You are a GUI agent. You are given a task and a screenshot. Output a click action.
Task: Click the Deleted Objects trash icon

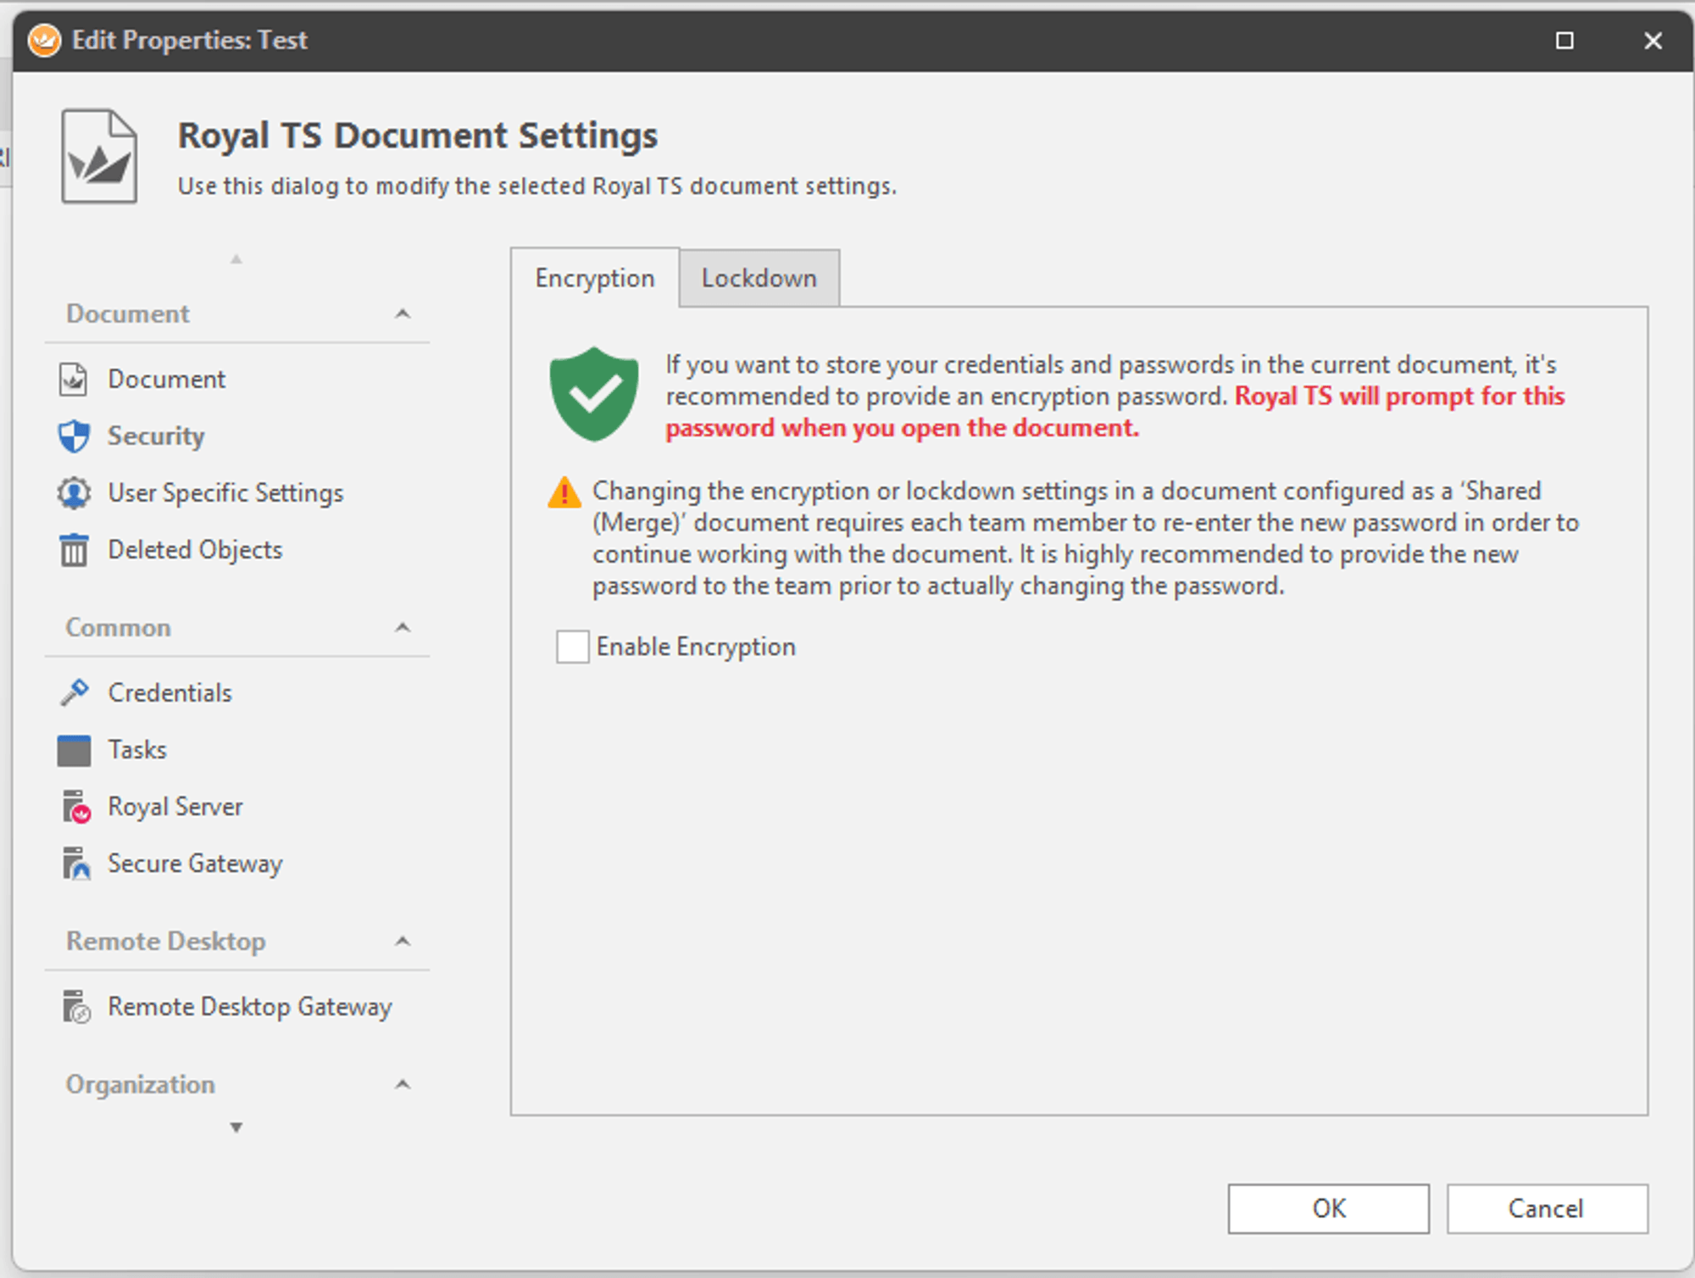pyautogui.click(x=74, y=550)
